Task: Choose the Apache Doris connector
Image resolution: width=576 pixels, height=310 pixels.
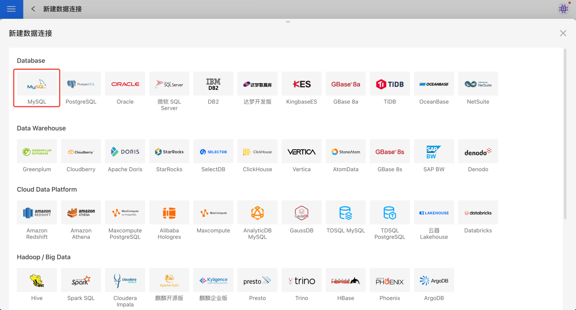Action: tap(125, 152)
